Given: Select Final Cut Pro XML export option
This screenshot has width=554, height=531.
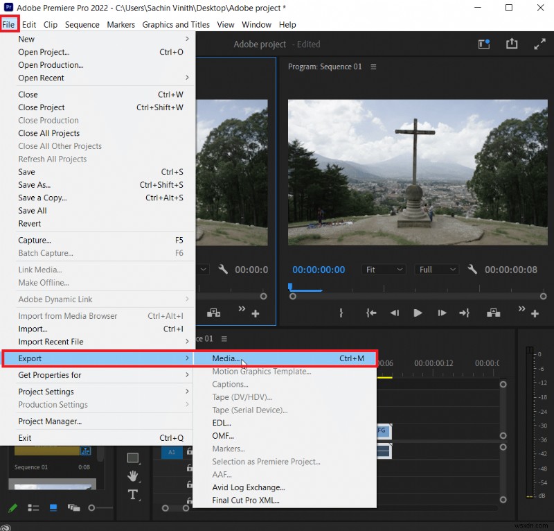Looking at the screenshot, I should click(246, 500).
